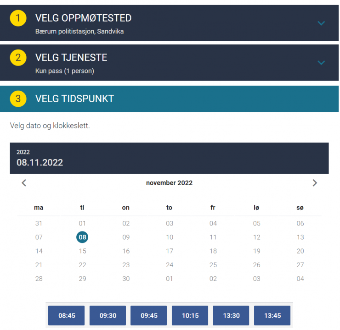Pick the 10:15 time slot
The height and width of the screenshot is (330, 340).
(x=190, y=315)
